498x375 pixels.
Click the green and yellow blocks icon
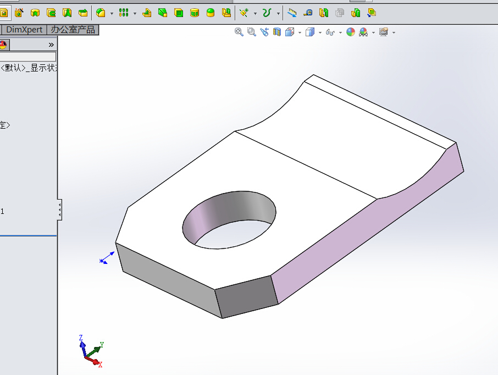(356, 13)
